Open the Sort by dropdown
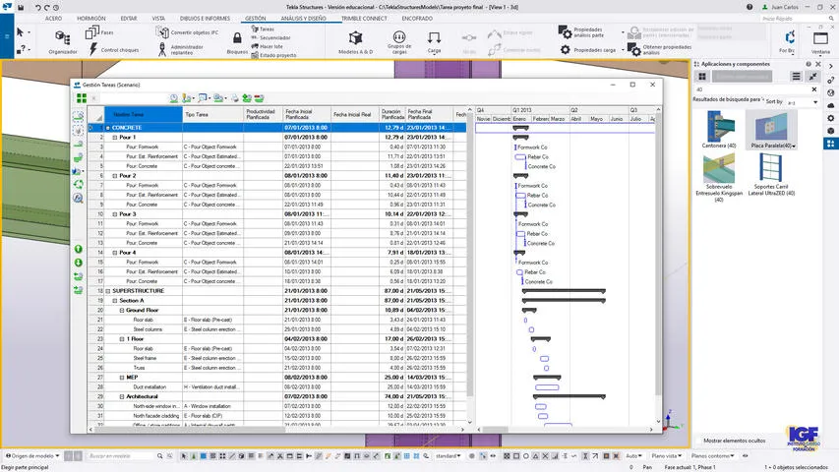This screenshot has height=472, width=839. pyautogui.click(x=801, y=102)
